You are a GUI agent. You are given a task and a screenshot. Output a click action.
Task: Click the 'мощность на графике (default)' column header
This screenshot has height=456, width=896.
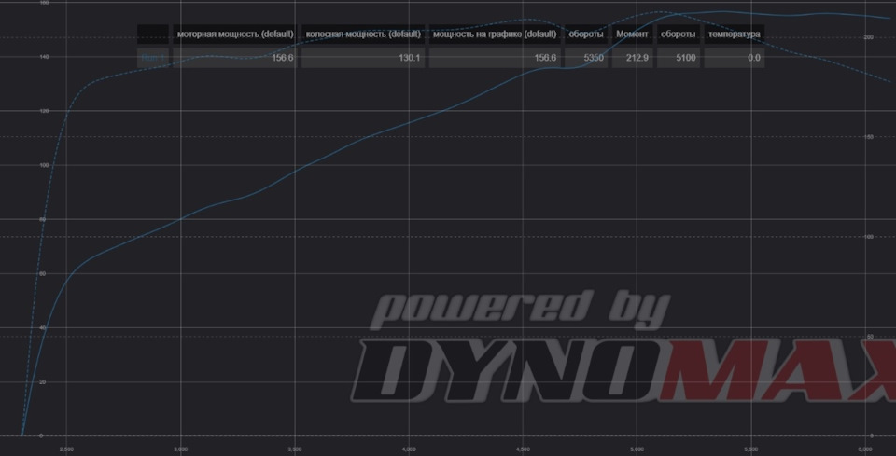495,35
